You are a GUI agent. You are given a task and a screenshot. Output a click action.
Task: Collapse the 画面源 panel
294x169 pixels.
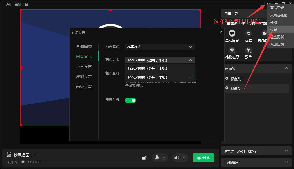pos(286,68)
